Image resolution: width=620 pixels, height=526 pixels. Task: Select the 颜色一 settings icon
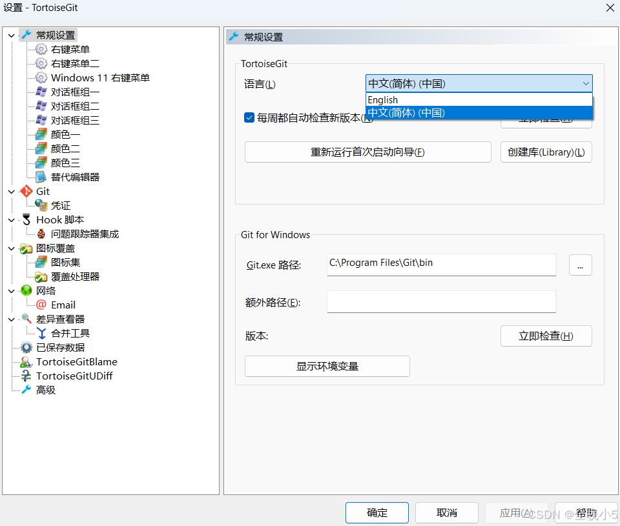41,134
